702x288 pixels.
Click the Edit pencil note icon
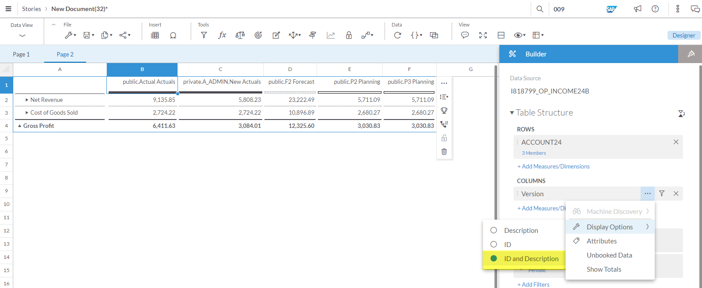click(276, 35)
